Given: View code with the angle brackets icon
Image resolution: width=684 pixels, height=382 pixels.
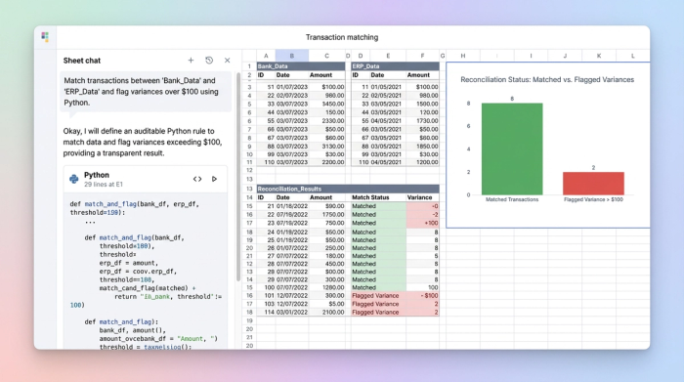Looking at the screenshot, I should [197, 179].
